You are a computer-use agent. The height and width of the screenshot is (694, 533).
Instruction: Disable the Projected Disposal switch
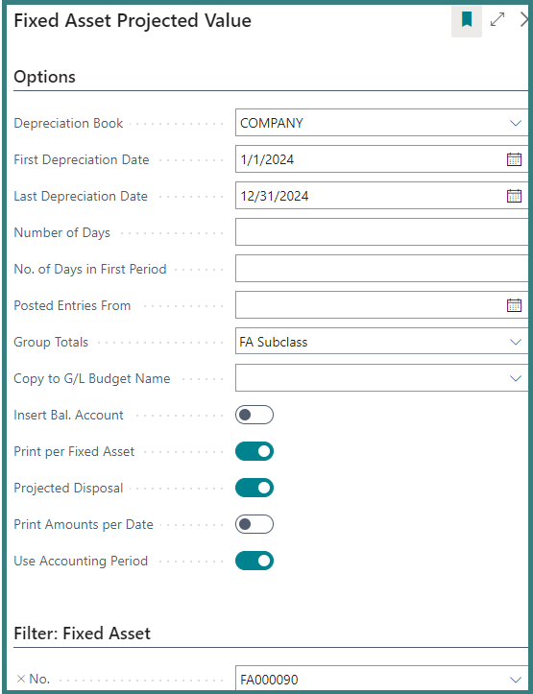[x=254, y=488]
